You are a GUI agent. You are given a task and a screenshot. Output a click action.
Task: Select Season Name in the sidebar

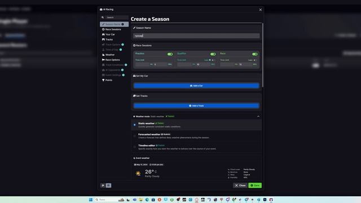tap(114, 24)
